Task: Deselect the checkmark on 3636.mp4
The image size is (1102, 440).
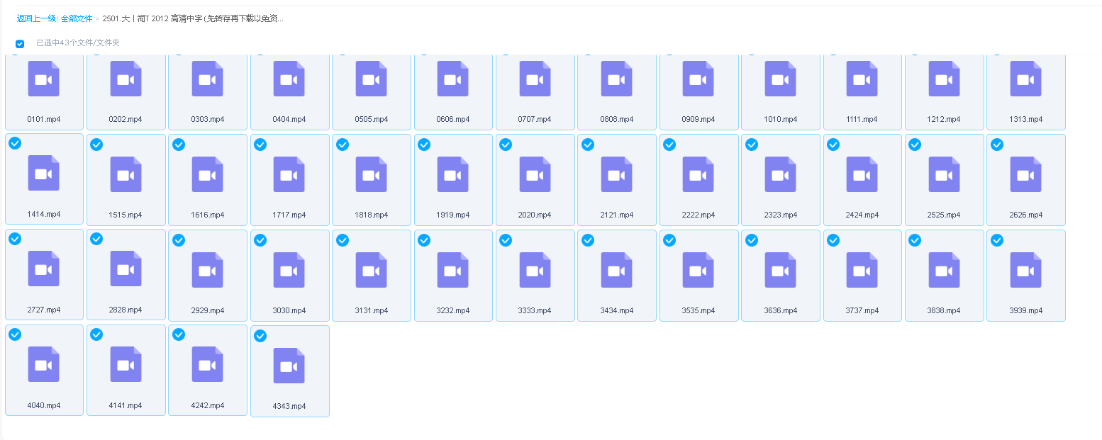Action: point(751,240)
